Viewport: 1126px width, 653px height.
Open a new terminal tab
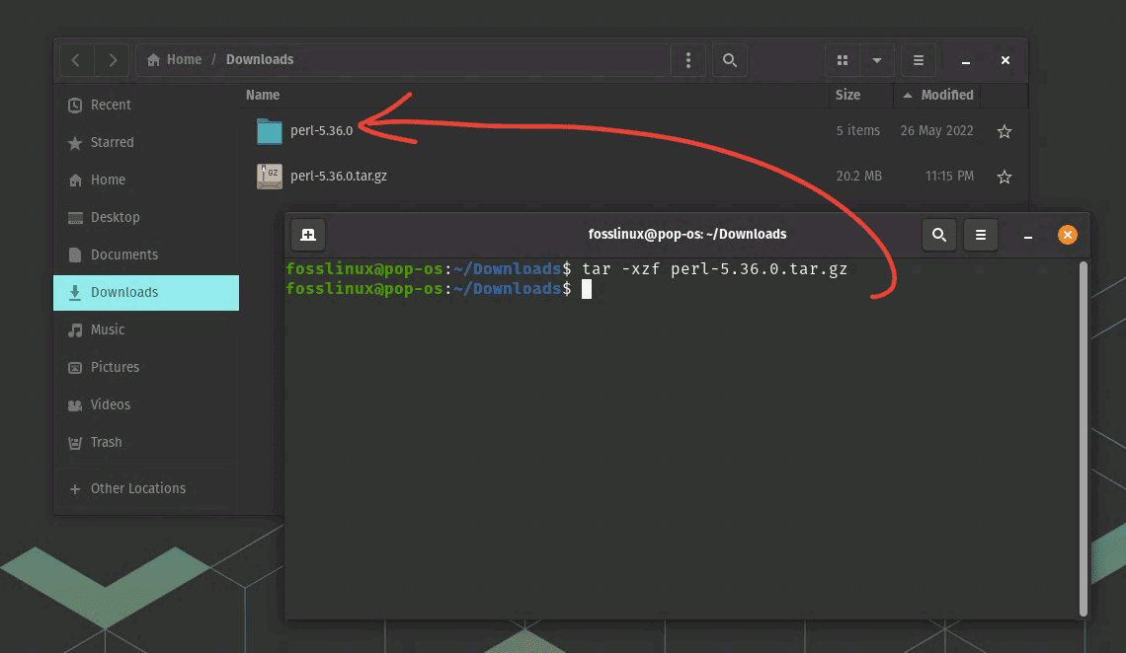(308, 235)
